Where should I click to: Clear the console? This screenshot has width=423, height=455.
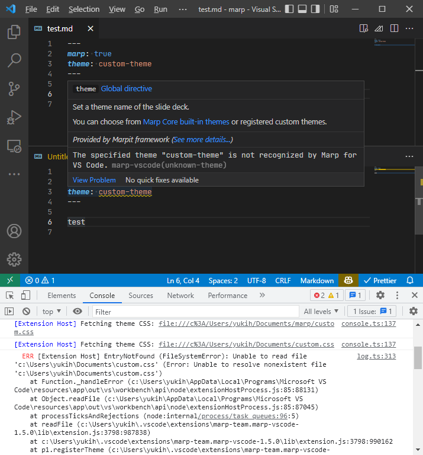click(26, 312)
